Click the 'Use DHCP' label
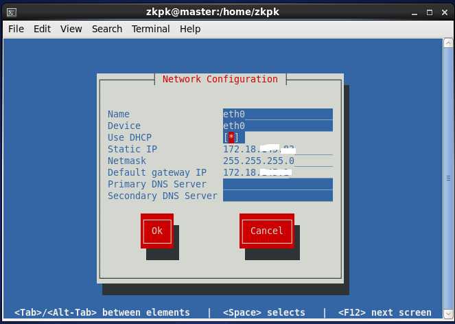Image resolution: width=455 pixels, height=324 pixels. [x=130, y=137]
